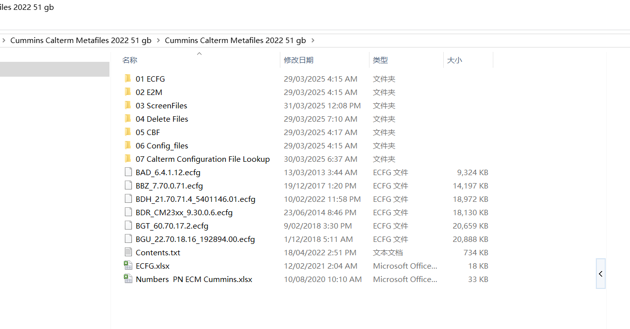
Task: Toggle the sort arrow above the 名称 column
Action: 199,53
